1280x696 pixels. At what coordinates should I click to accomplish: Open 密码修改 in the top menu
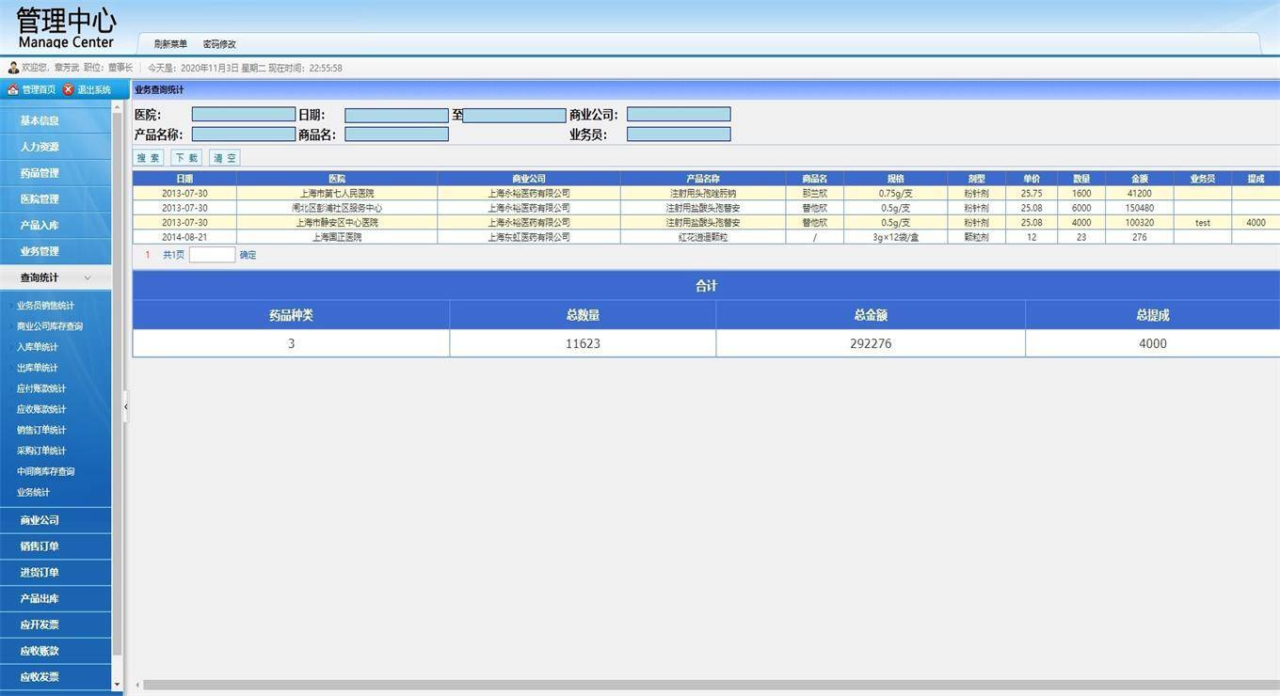point(219,44)
